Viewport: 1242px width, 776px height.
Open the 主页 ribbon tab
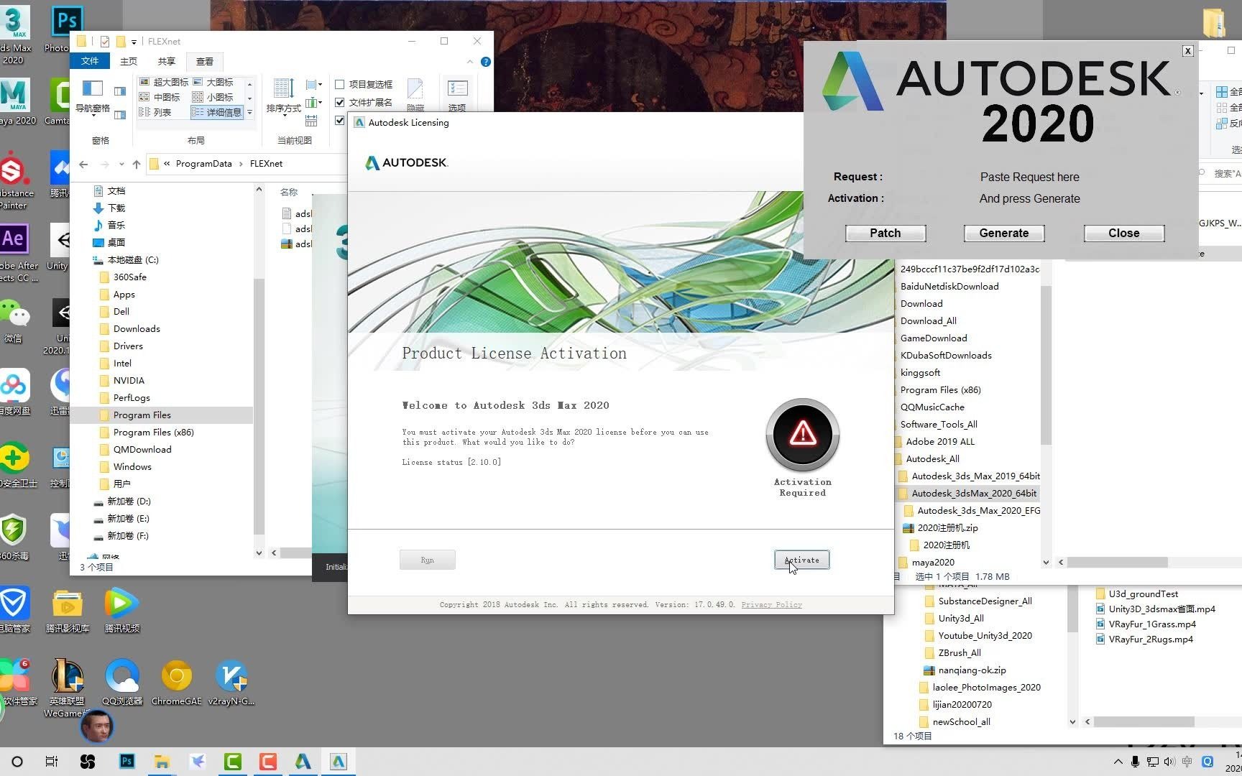point(129,61)
